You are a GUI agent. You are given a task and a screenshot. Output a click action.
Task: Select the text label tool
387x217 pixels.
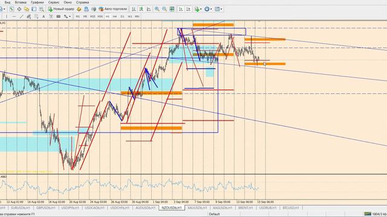[x=51, y=16]
